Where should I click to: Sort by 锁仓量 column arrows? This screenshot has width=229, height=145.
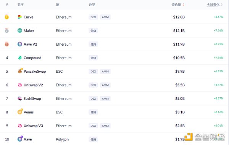(x=183, y=5)
